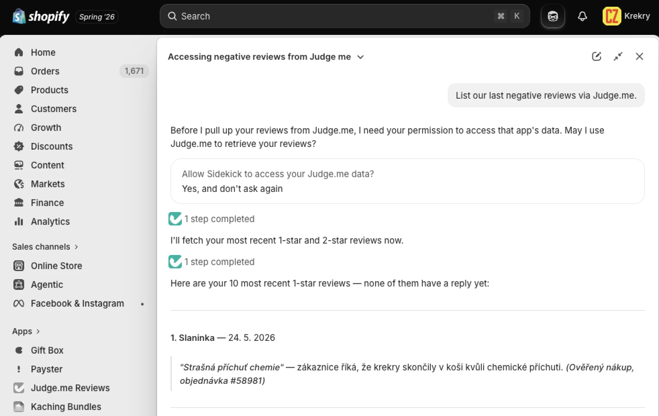The width and height of the screenshot is (659, 416).
Task: Open the Sidekick assistant icon
Action: [x=553, y=16]
